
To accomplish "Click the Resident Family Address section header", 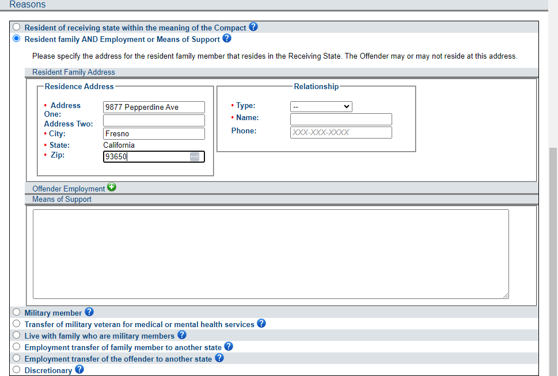I will coord(74,72).
